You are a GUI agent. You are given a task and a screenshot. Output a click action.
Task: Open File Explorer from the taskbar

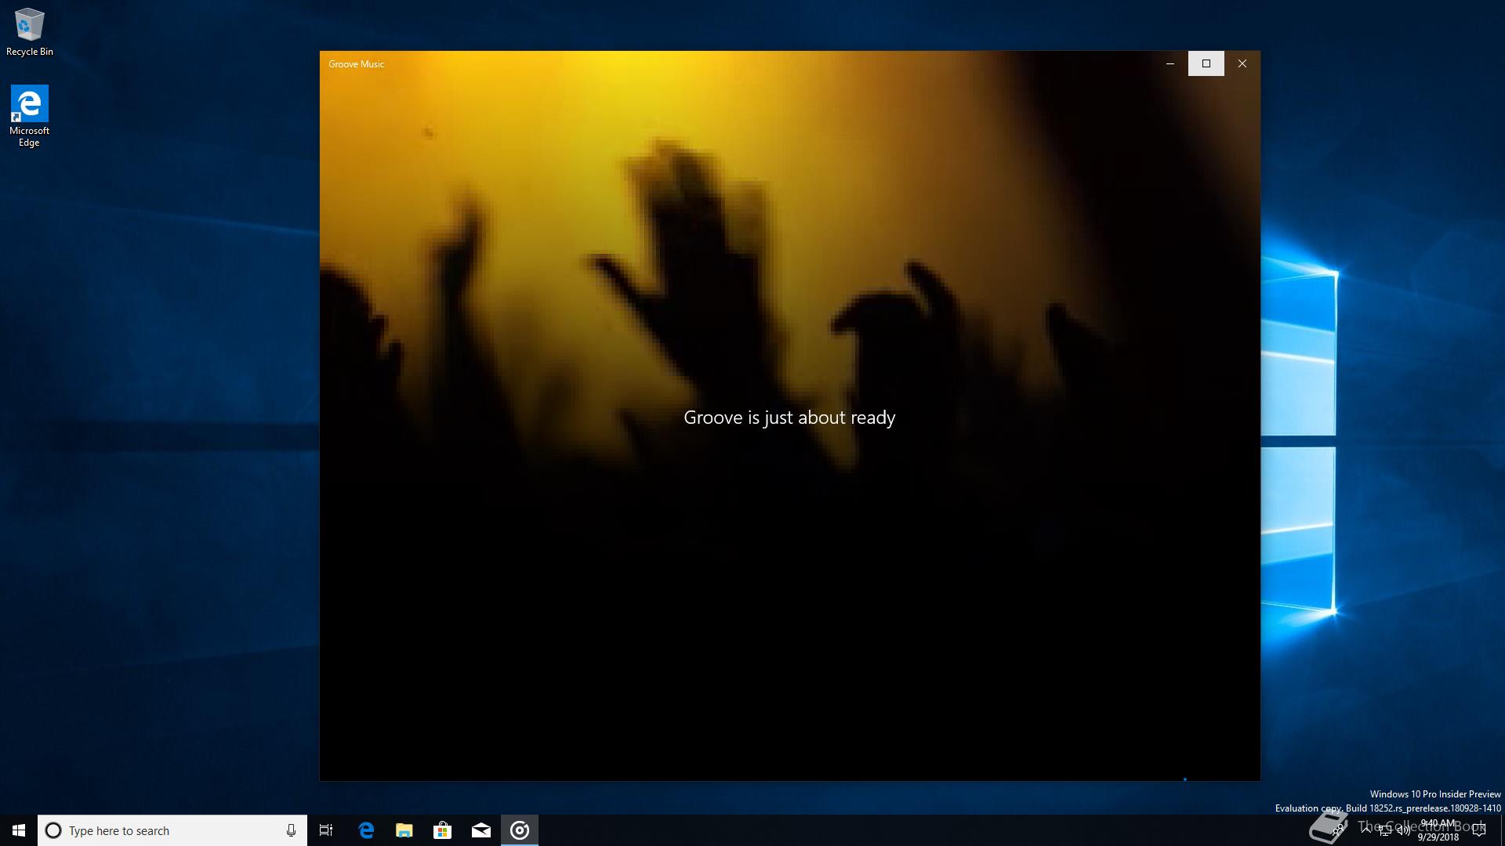[404, 830]
